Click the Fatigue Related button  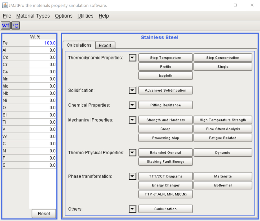tap(223, 138)
